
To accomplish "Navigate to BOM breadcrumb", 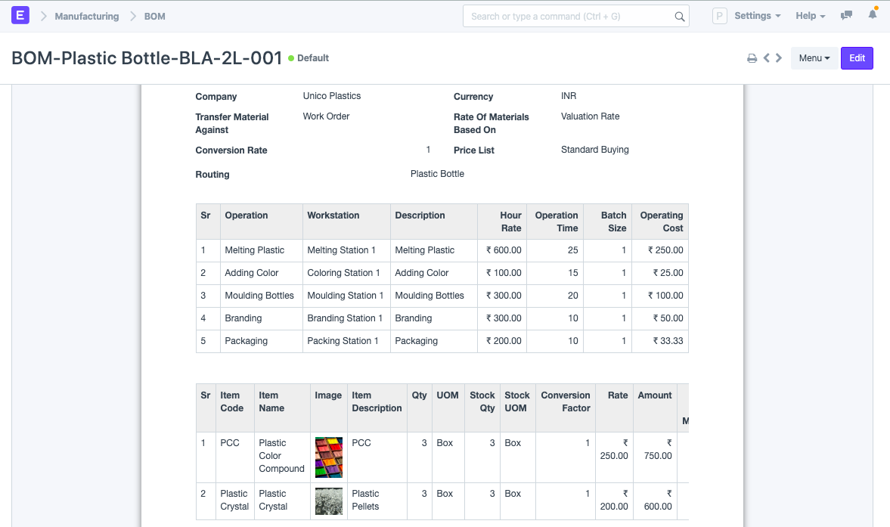I will click(x=154, y=16).
